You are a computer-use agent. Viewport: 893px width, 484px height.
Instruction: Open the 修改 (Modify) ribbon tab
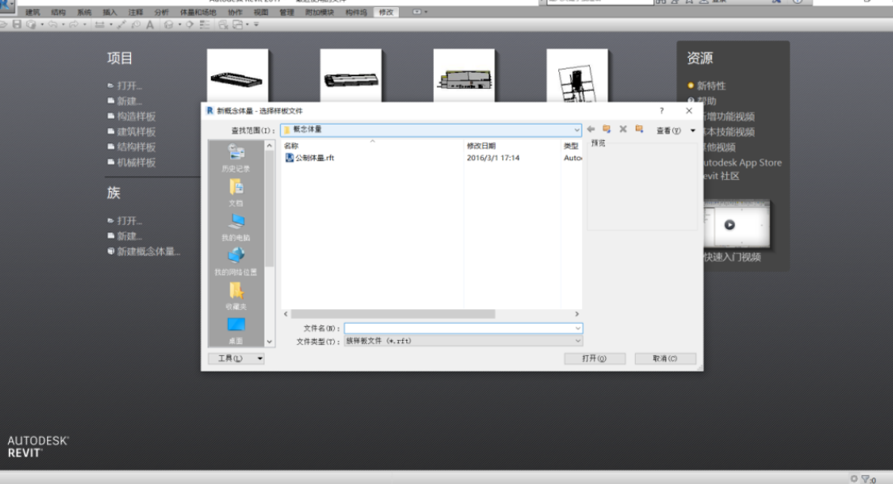(x=386, y=12)
